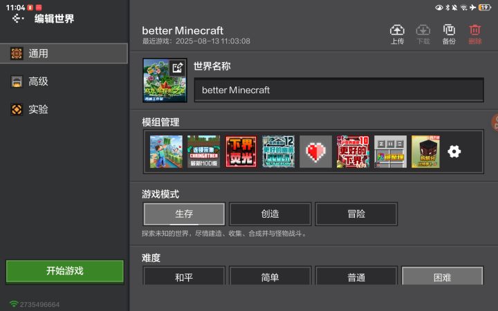498x311 pixels.
Task: Select 冒险 adventure game mode
Action: (x=356, y=214)
